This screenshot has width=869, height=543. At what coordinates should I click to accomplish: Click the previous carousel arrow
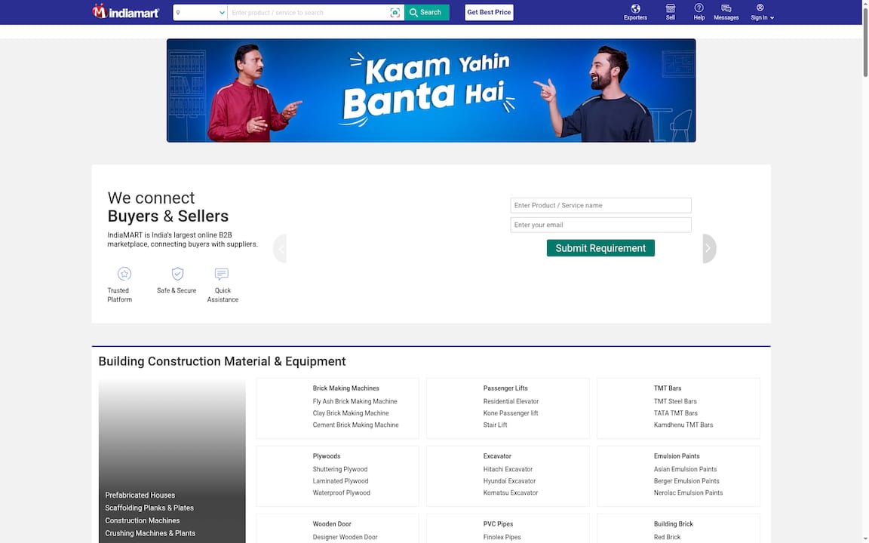coord(280,248)
